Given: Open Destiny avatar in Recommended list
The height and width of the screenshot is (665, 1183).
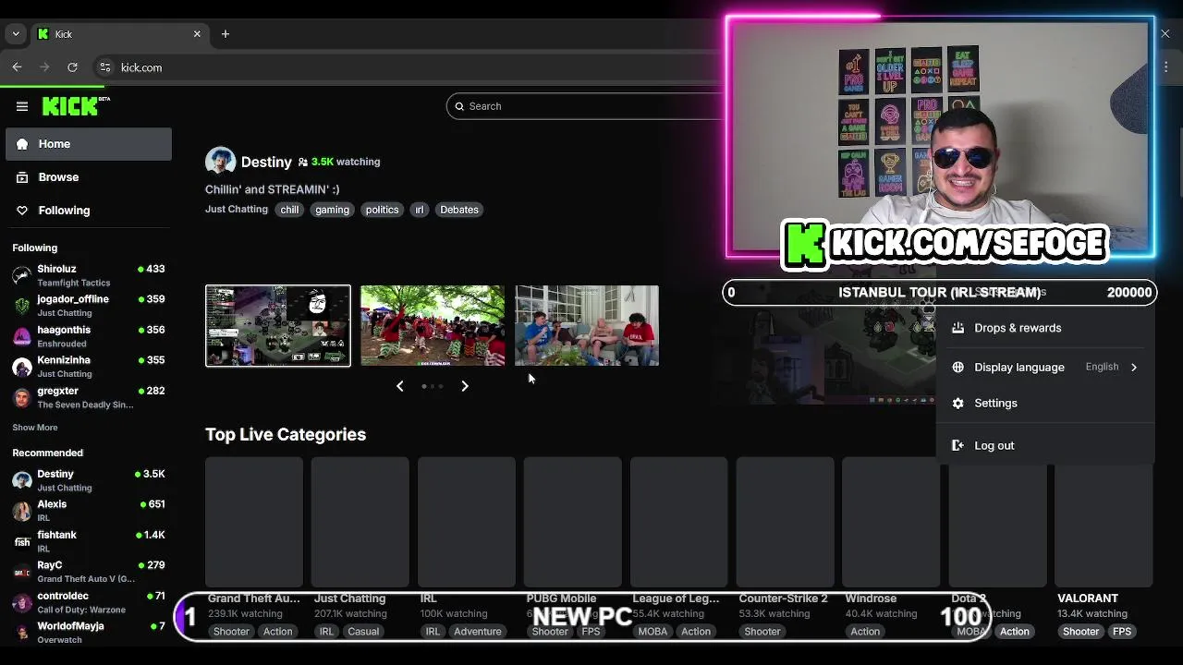Looking at the screenshot, I should [x=22, y=480].
